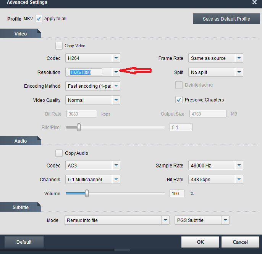Click the Volume percentage input field
Viewport: 262px width, 254px height.
tap(177, 193)
